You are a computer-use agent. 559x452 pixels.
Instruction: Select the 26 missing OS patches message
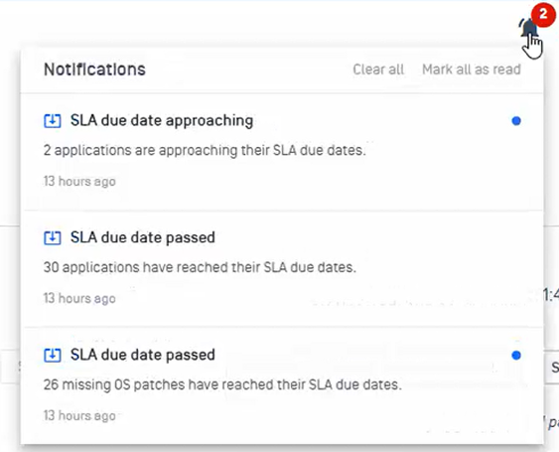222,384
